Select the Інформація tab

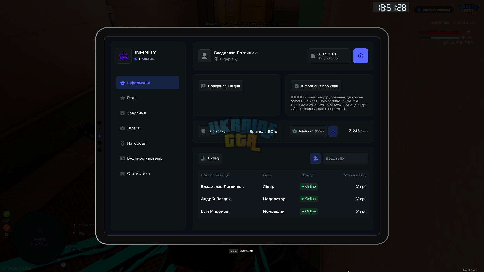click(148, 83)
